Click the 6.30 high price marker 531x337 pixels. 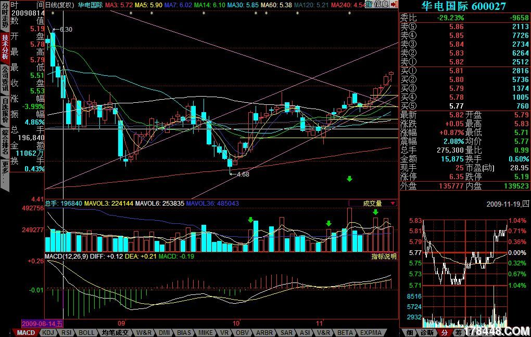[65, 30]
